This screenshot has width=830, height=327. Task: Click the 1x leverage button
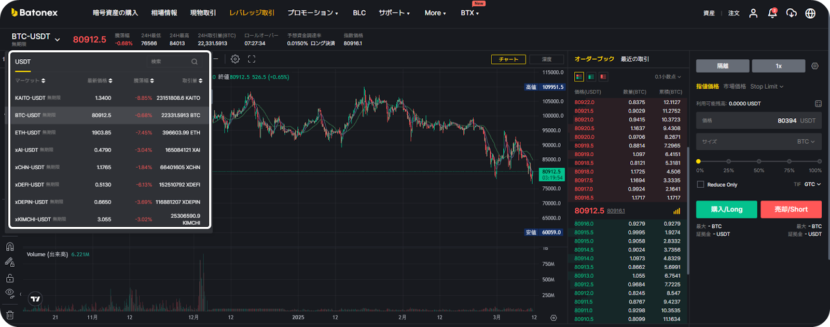(x=779, y=66)
